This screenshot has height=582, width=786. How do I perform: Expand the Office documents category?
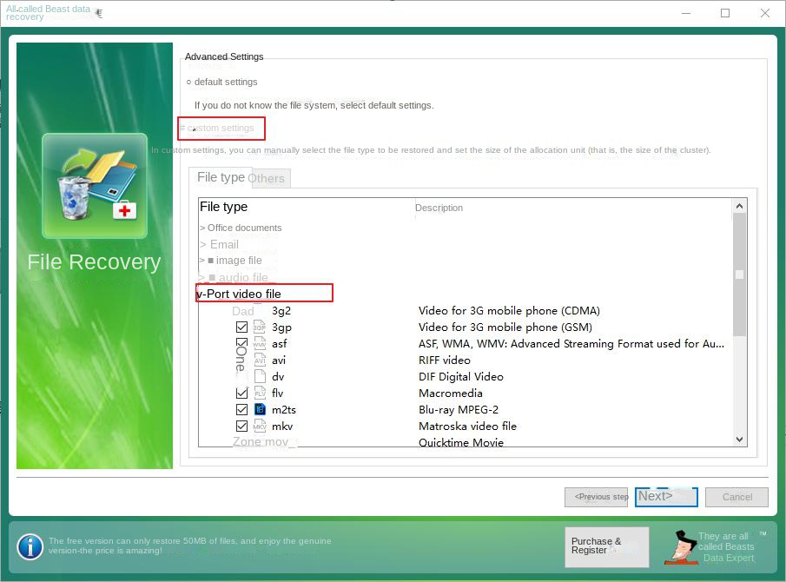[201, 228]
